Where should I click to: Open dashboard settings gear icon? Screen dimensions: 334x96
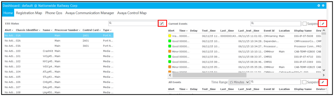tap(323, 5)
